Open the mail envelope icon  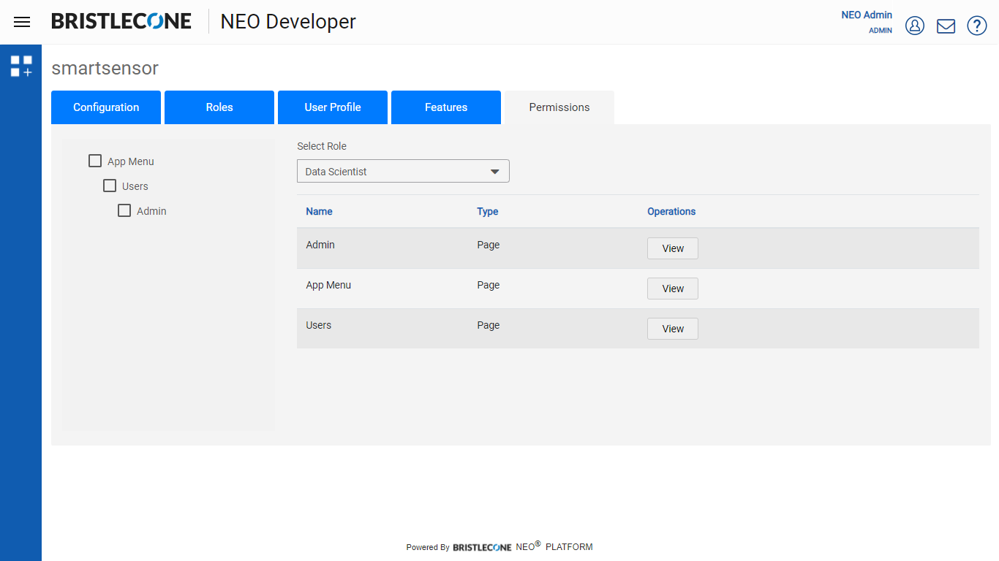tap(946, 26)
